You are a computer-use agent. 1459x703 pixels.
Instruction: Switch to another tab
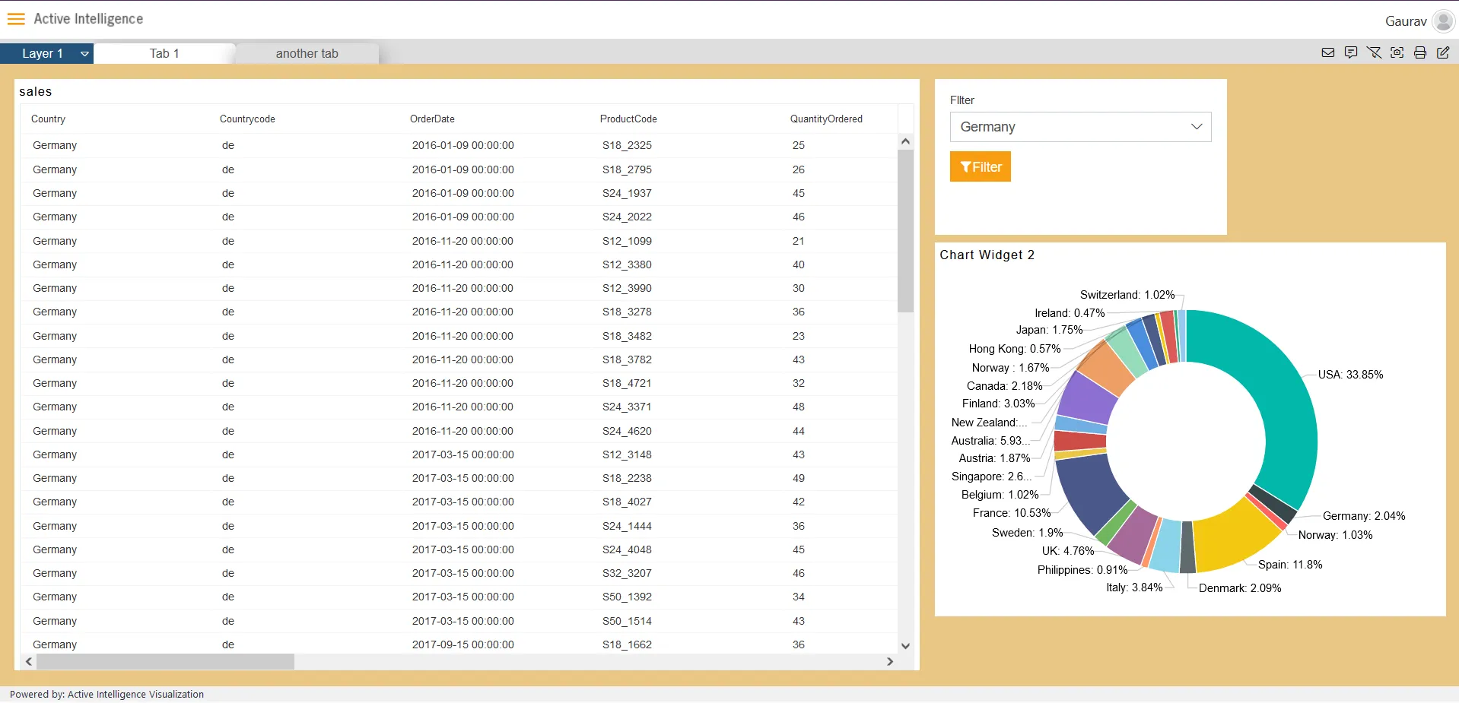(307, 53)
